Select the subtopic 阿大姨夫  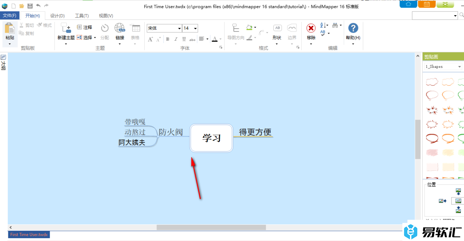pyautogui.click(x=132, y=143)
